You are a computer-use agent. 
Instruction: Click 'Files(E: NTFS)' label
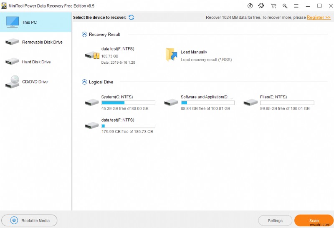click(273, 97)
